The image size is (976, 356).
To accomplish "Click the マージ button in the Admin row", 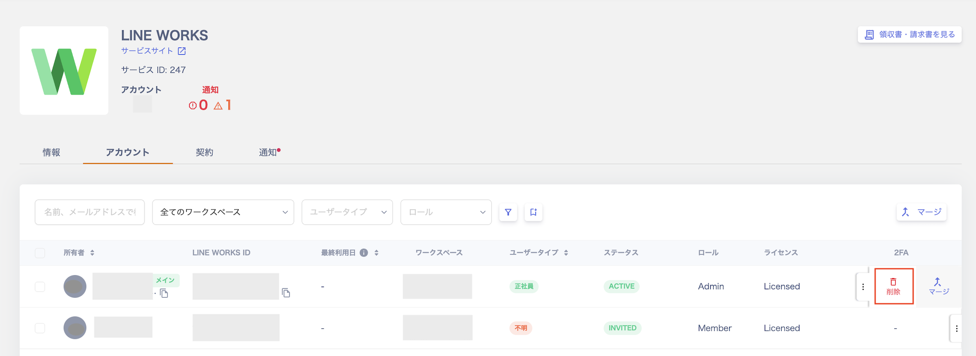I will click(939, 287).
